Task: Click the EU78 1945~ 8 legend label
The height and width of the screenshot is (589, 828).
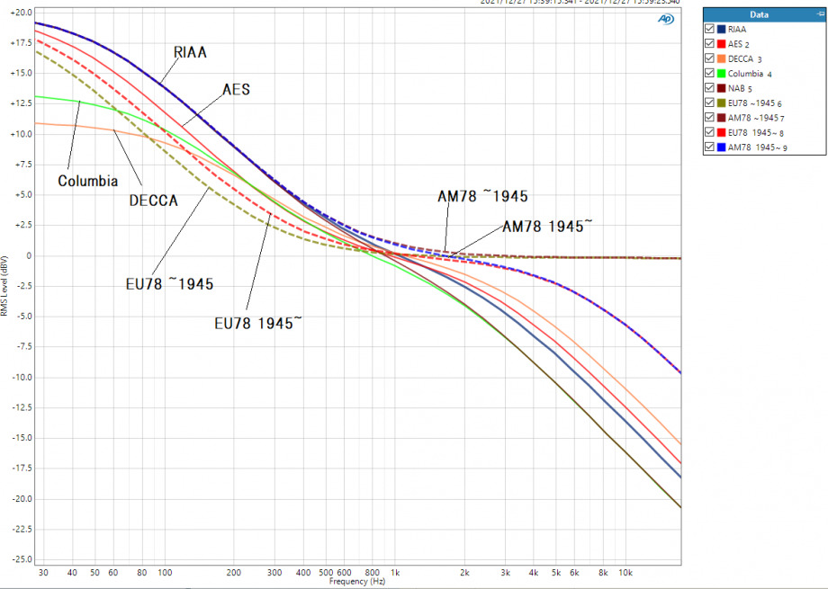Action: (x=756, y=133)
